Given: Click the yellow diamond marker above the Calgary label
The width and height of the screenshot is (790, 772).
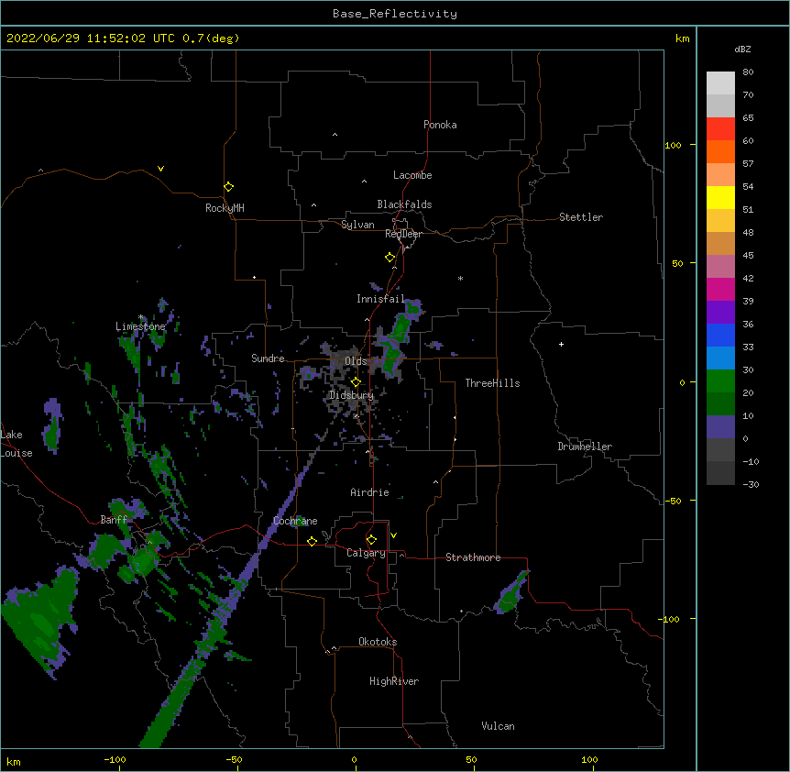Looking at the screenshot, I should (371, 540).
